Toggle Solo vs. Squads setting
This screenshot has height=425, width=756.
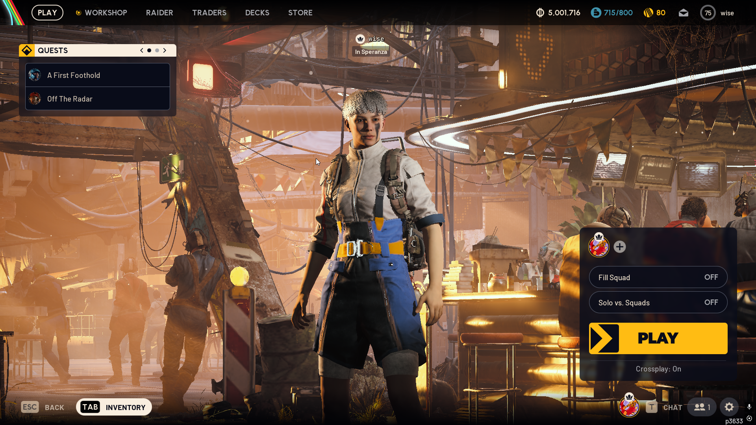[658, 303]
